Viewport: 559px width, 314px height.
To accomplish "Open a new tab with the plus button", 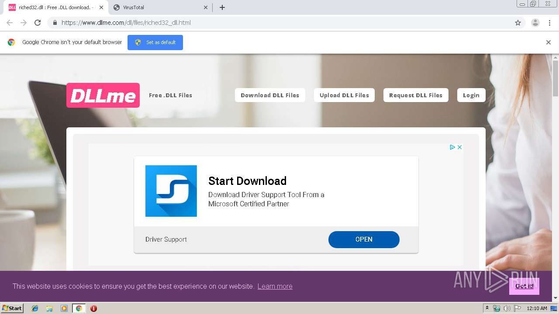I will (222, 7).
